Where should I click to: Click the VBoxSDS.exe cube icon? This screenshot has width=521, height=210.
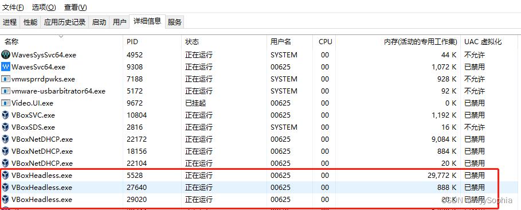click(6, 127)
